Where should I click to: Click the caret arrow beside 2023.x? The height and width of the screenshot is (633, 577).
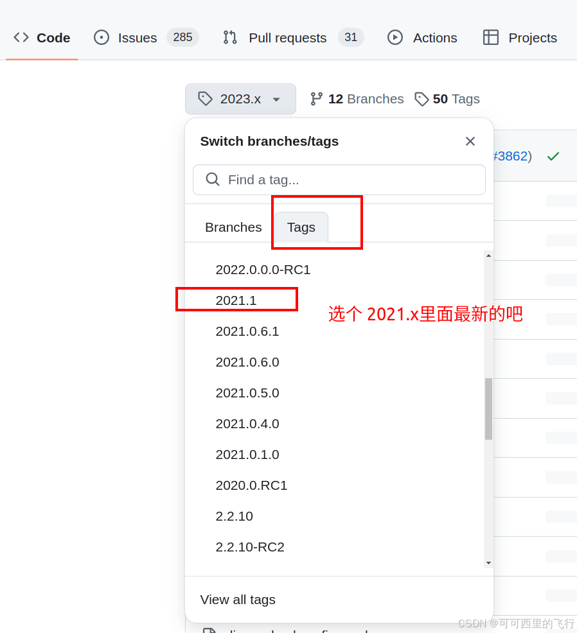276,100
